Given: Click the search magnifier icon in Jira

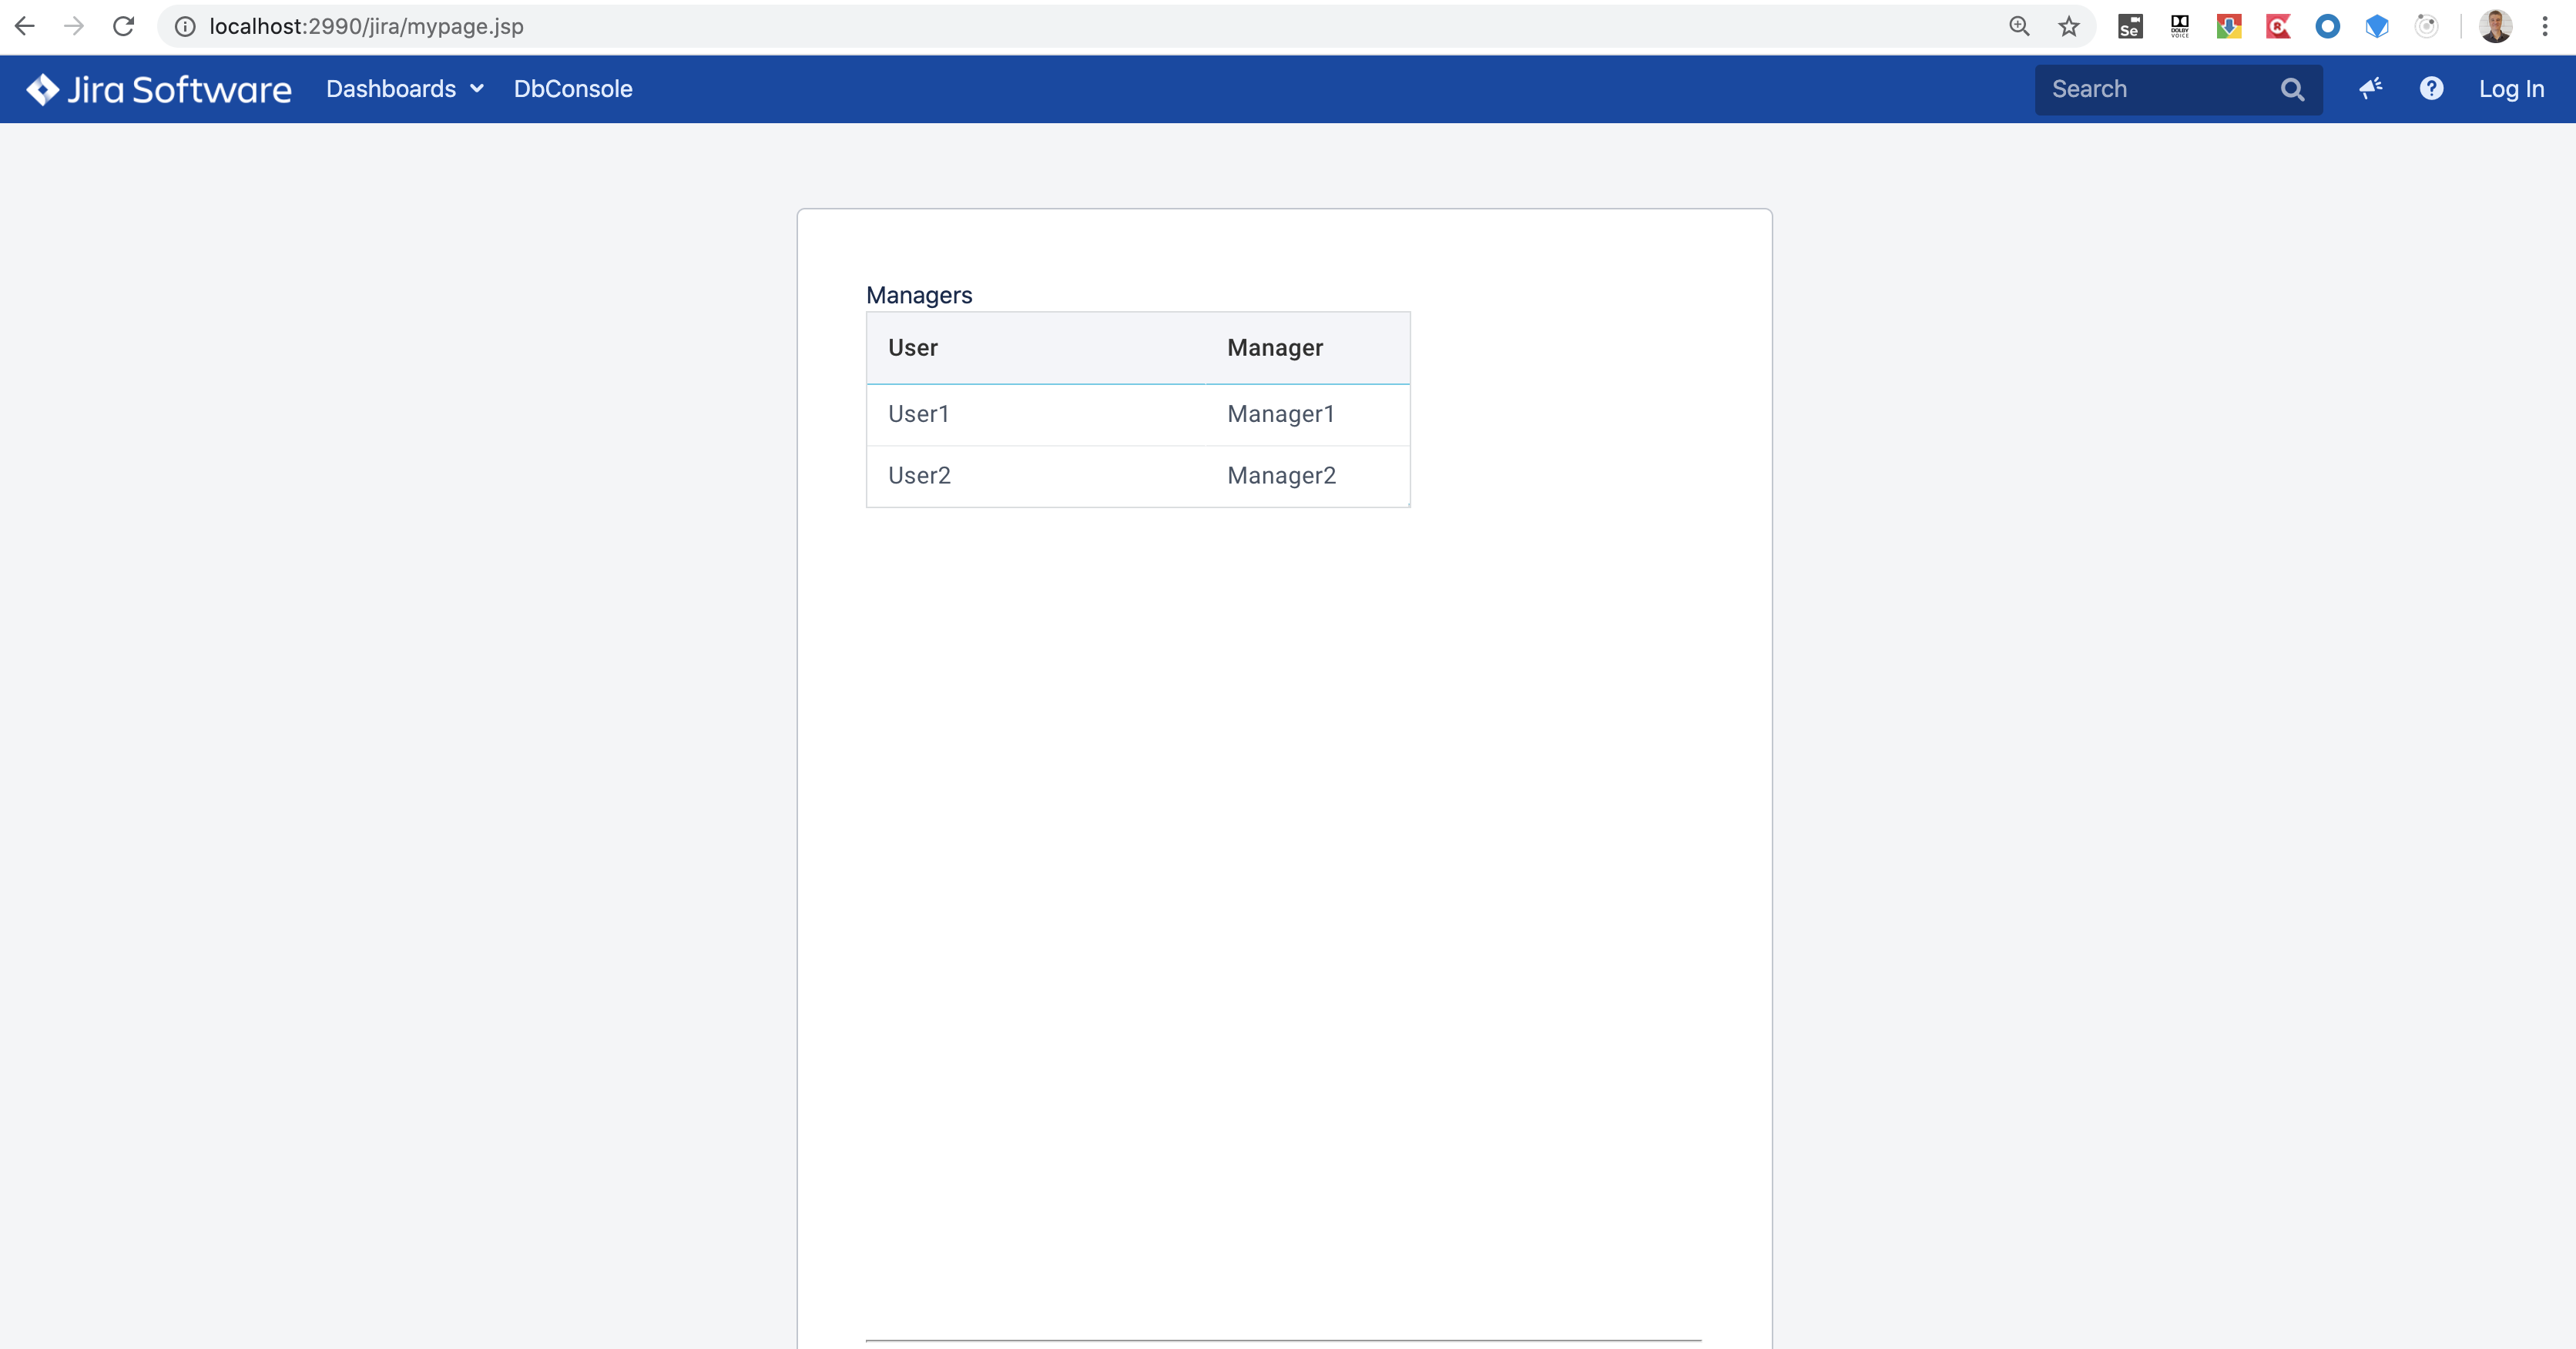Looking at the screenshot, I should point(2293,90).
